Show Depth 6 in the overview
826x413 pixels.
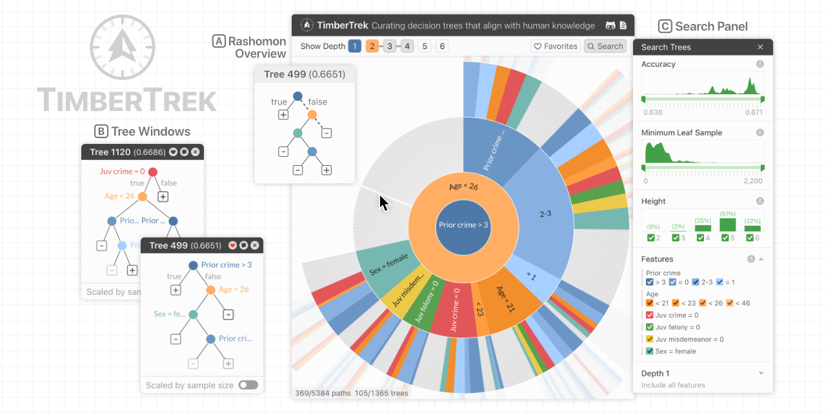click(x=441, y=46)
